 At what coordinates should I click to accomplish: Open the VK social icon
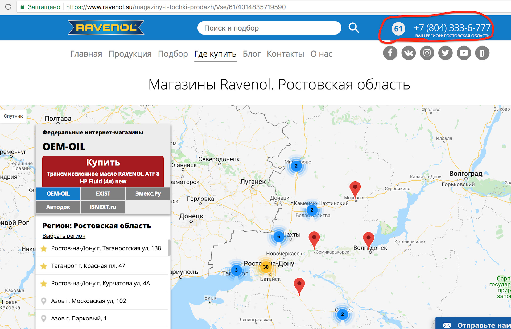[x=409, y=53]
